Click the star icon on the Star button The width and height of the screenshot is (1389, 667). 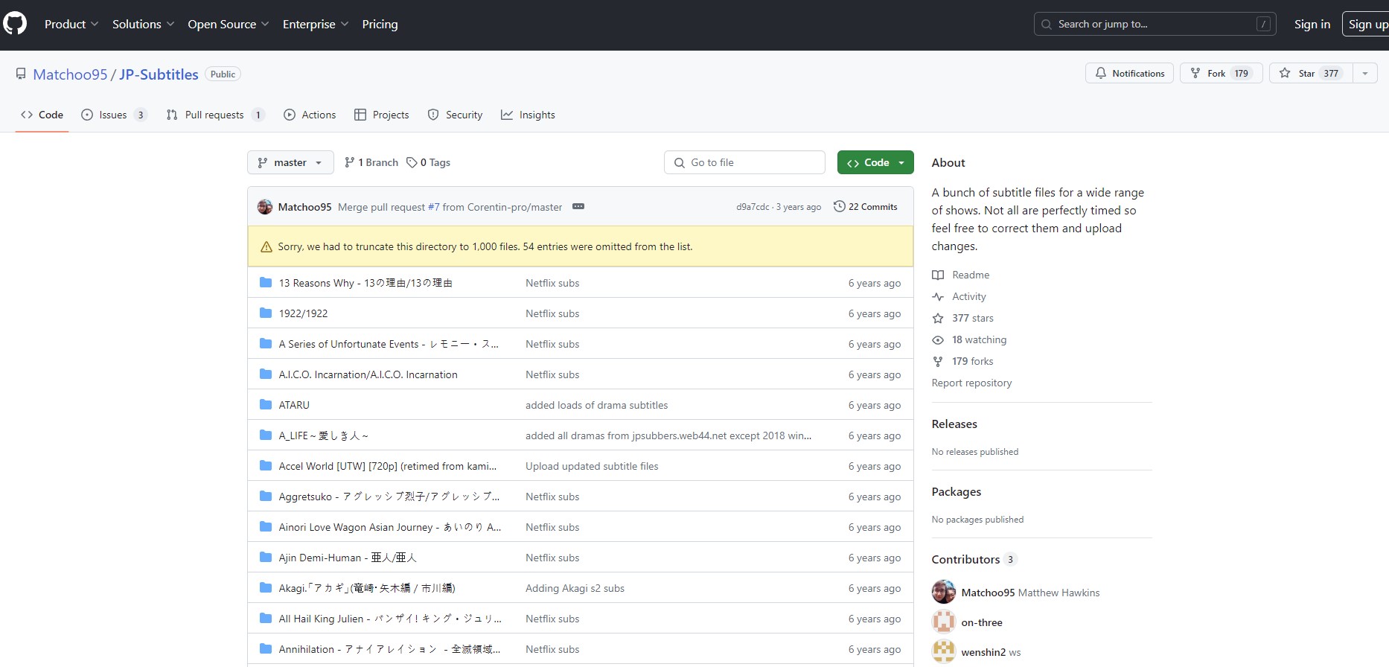click(x=1285, y=73)
